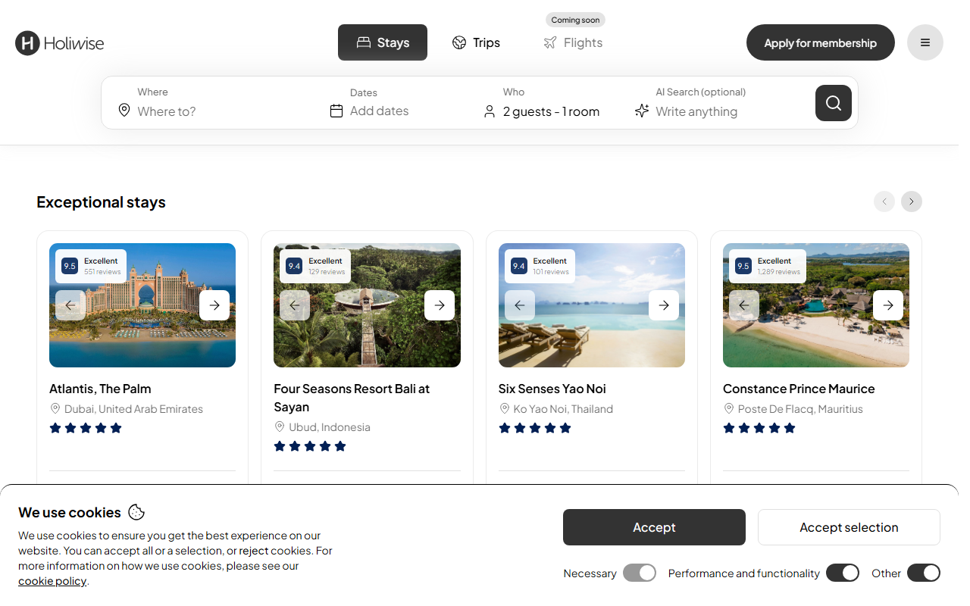Accept all cookies
This screenshot has width=970, height=606.
(654, 527)
